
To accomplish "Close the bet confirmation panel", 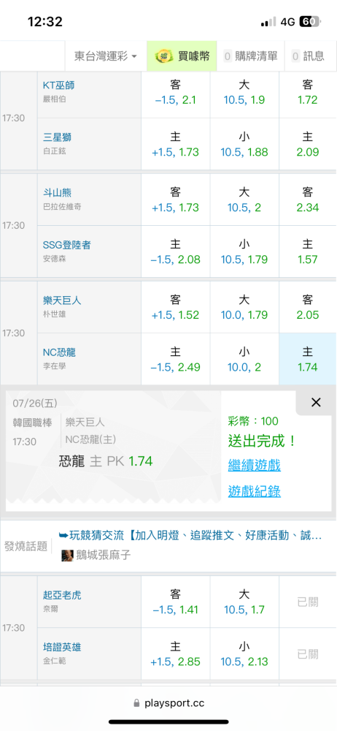I will coord(316,402).
